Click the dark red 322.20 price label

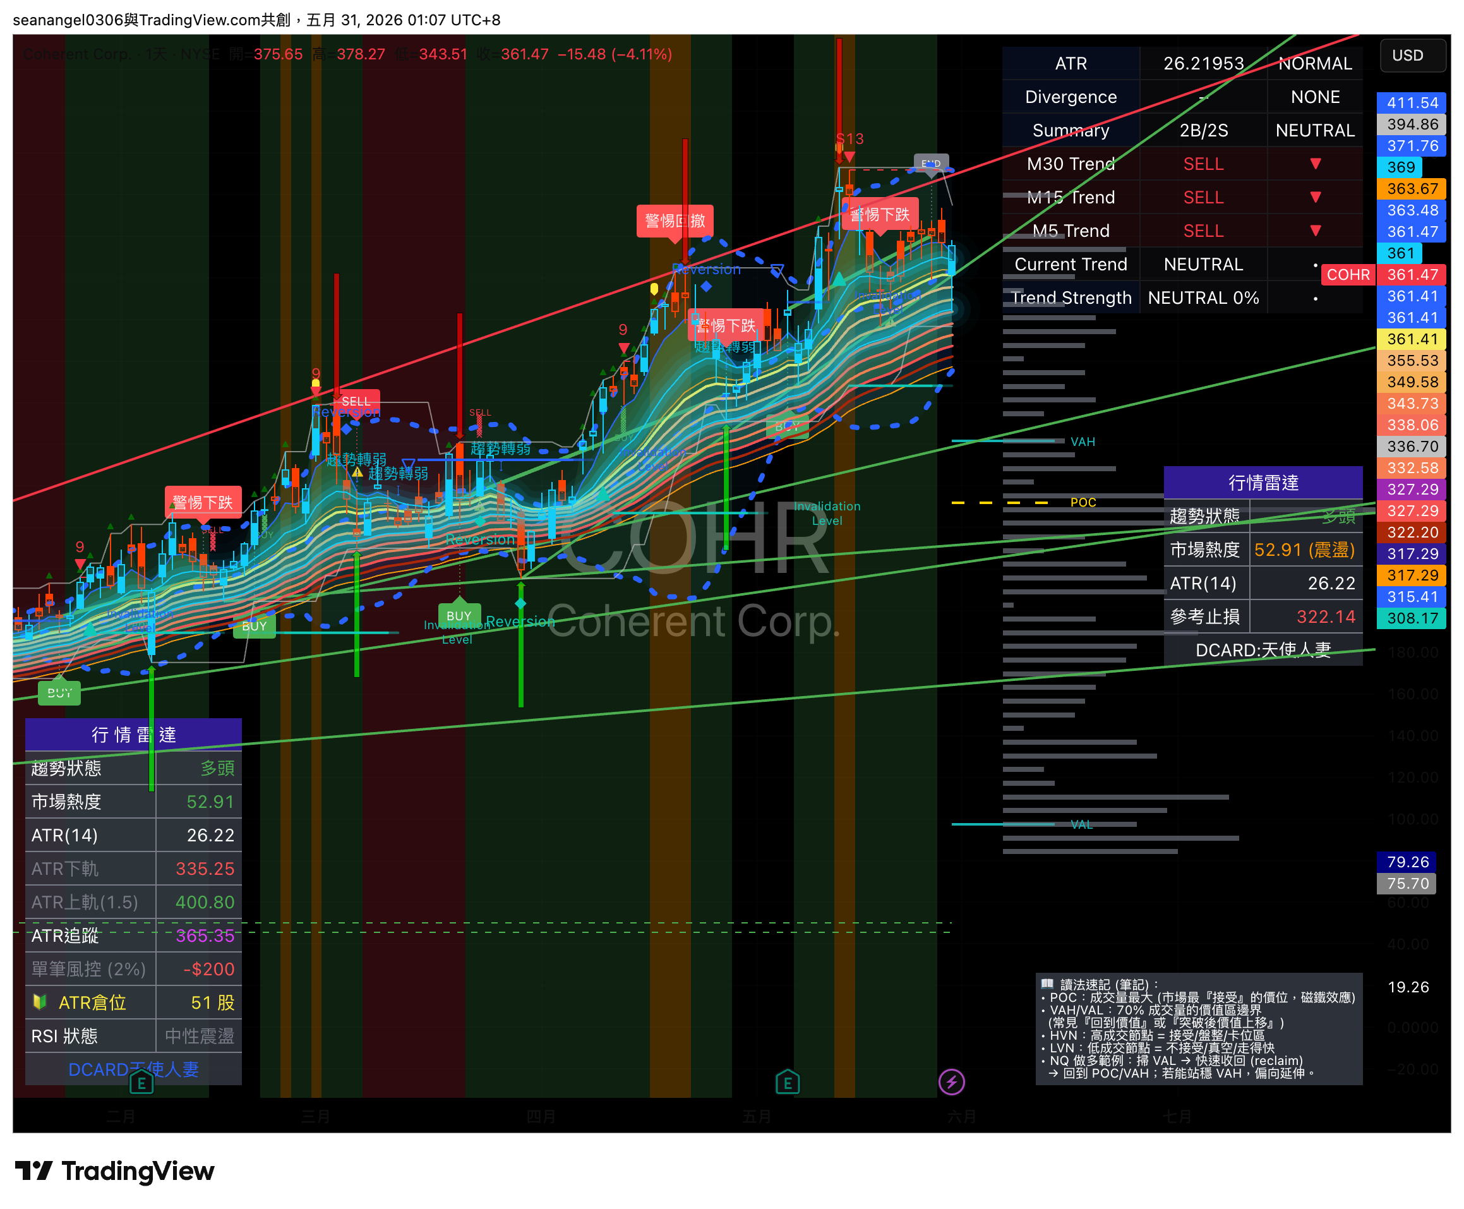1412,532
